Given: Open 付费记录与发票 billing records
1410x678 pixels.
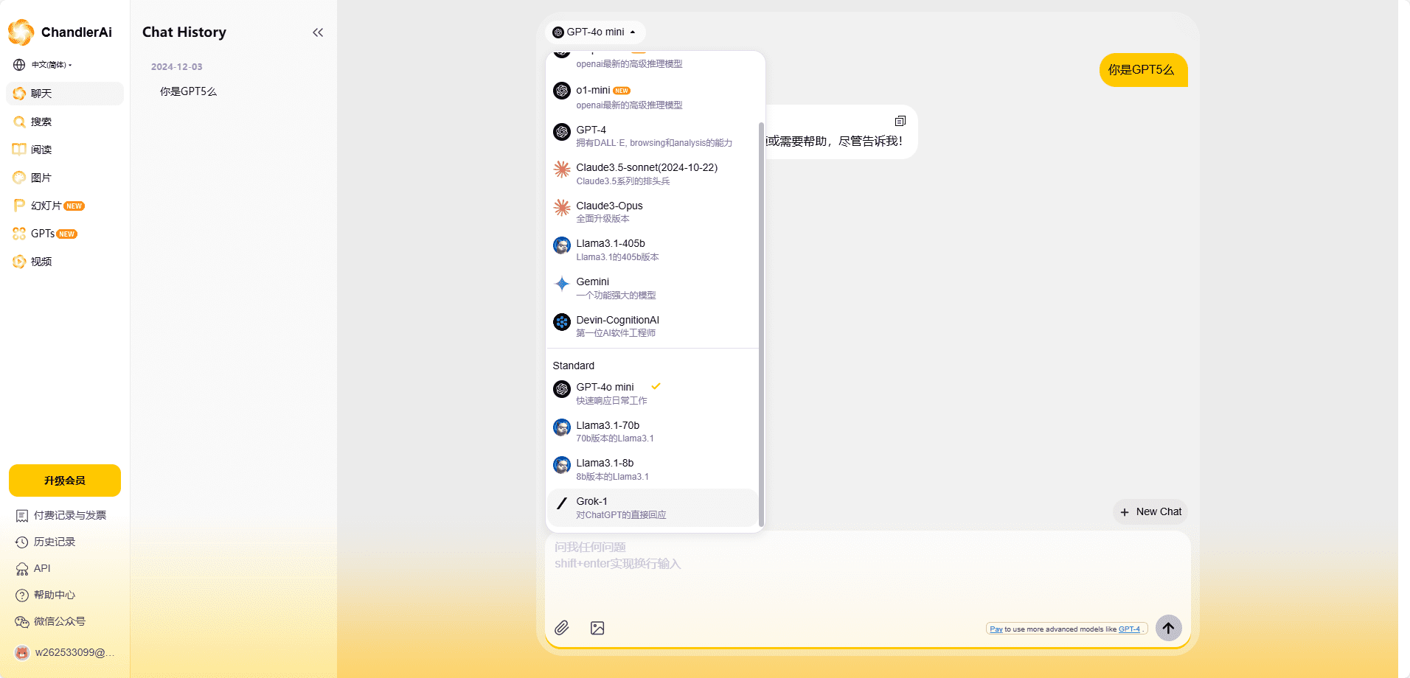Looking at the screenshot, I should click(x=62, y=515).
